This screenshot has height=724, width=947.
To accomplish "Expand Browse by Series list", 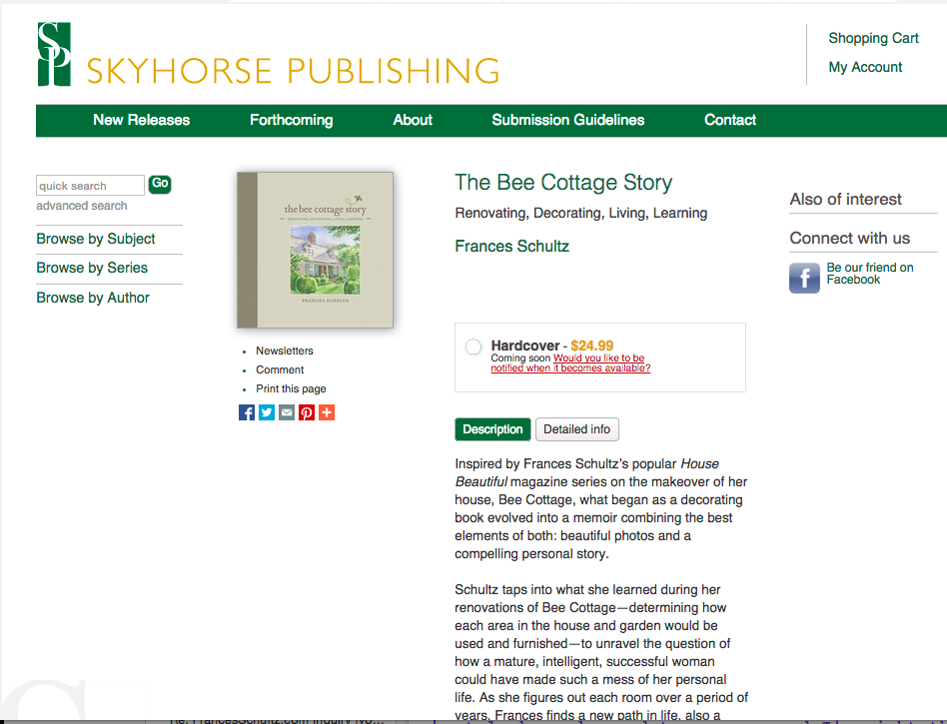I will [92, 268].
